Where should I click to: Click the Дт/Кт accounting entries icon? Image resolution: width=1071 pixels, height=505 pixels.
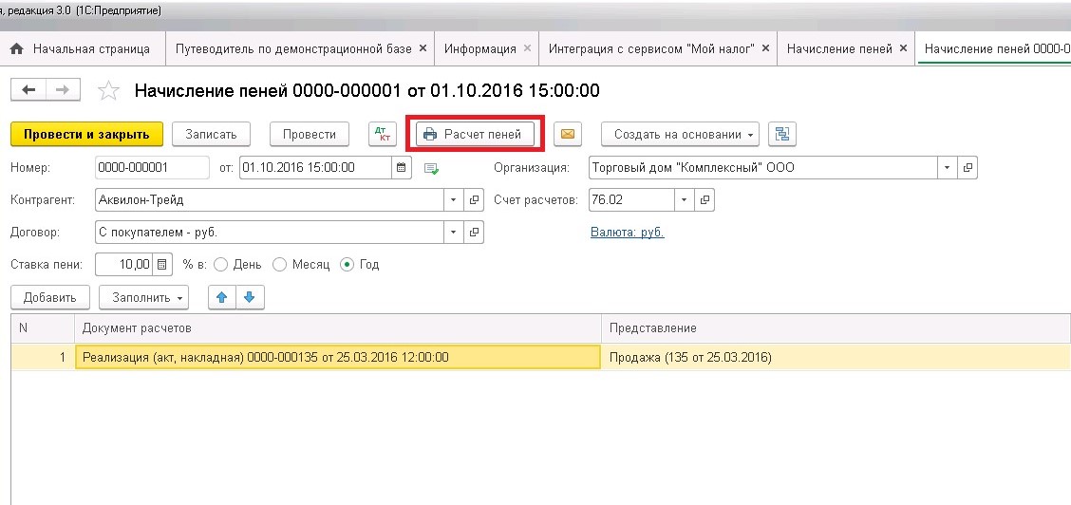382,135
